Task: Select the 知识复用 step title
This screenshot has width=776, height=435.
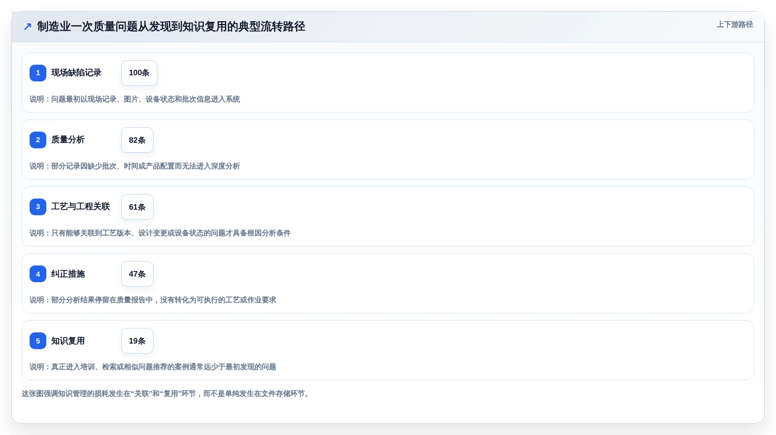Action: click(x=68, y=341)
